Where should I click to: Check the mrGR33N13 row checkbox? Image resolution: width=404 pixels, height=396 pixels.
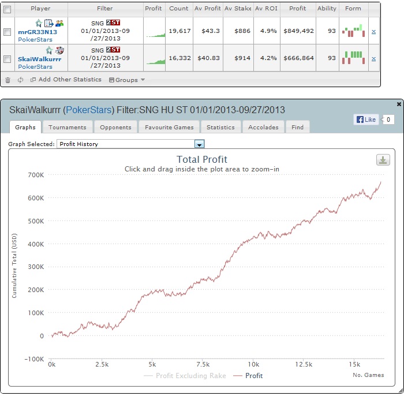click(7, 32)
